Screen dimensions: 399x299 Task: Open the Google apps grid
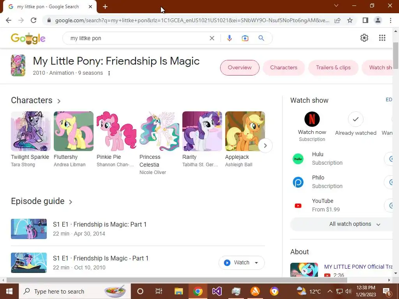(x=382, y=38)
